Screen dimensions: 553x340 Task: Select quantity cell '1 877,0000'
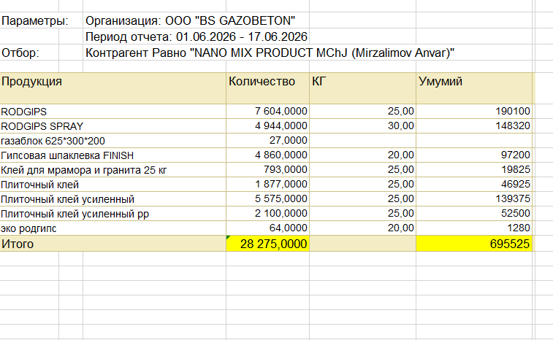pyautogui.click(x=267, y=185)
